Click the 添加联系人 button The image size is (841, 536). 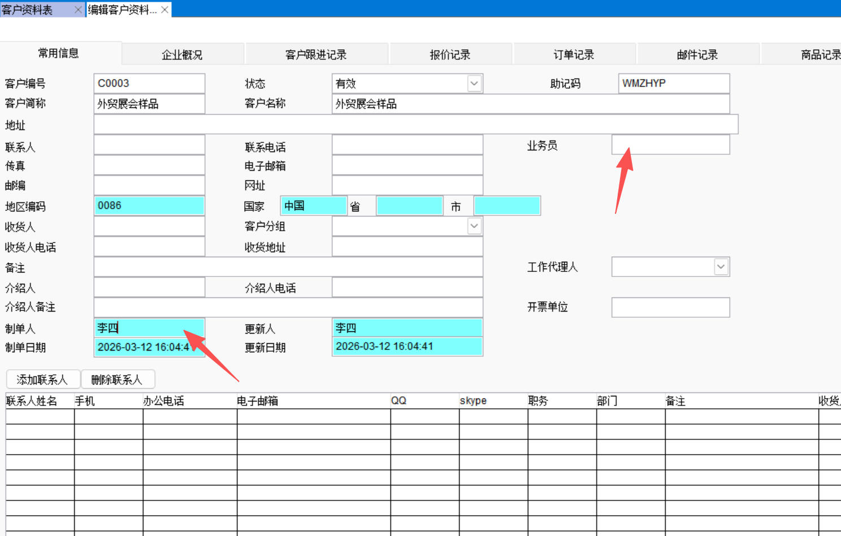pyautogui.click(x=42, y=379)
